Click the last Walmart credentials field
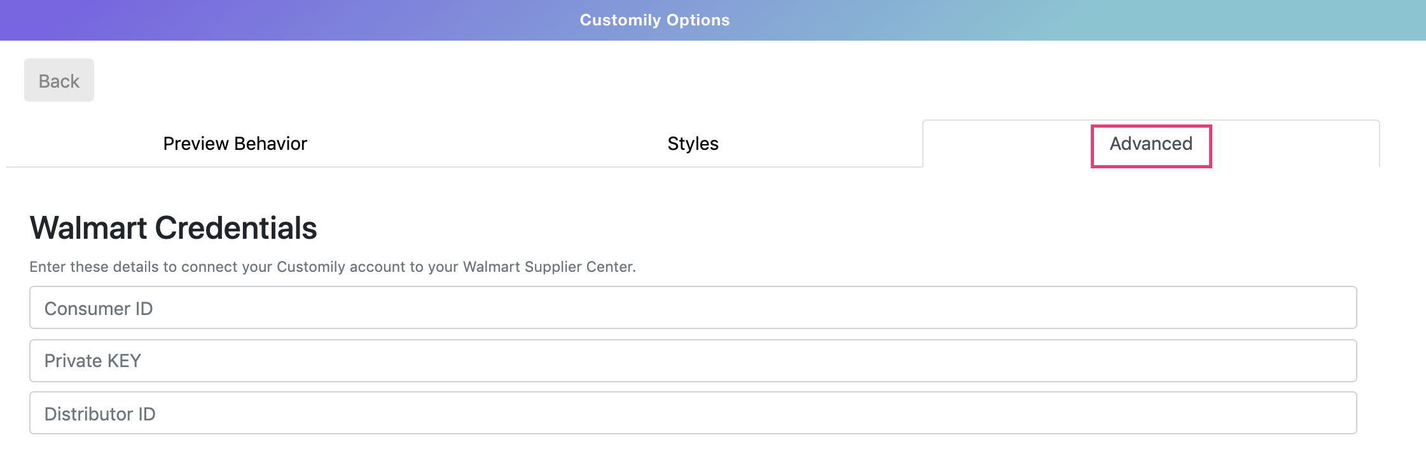The width and height of the screenshot is (1426, 456). (693, 413)
